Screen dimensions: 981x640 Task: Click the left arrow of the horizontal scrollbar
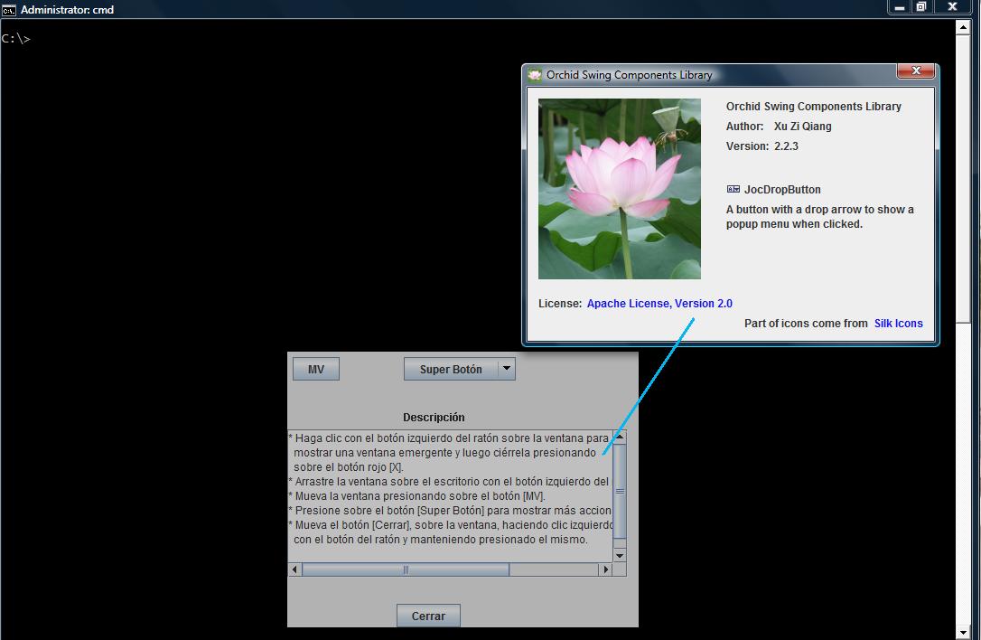point(294,569)
